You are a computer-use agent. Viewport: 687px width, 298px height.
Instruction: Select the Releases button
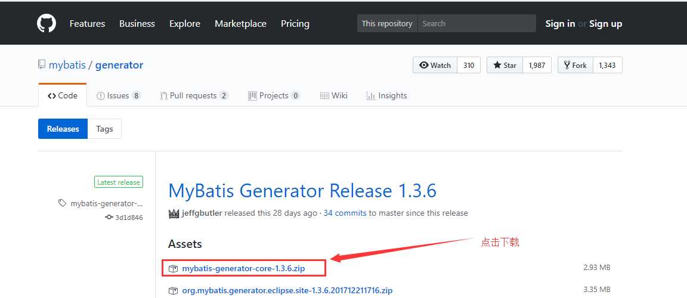63,129
